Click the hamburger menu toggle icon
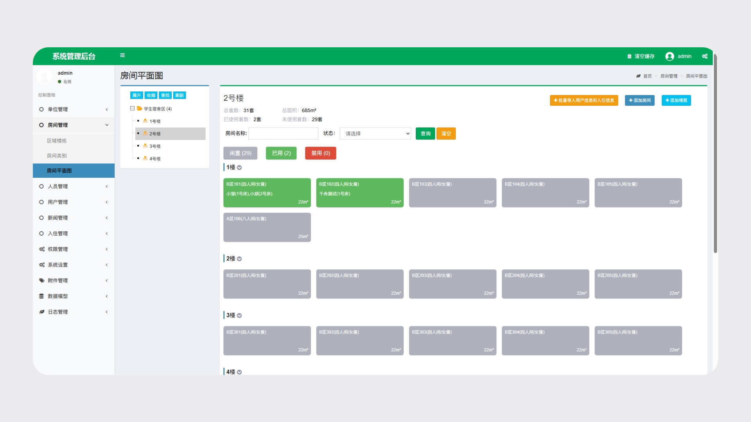The image size is (751, 422). pyautogui.click(x=122, y=55)
